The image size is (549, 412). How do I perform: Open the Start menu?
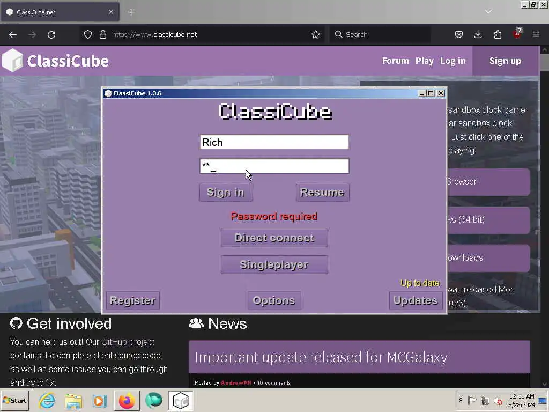(x=14, y=400)
